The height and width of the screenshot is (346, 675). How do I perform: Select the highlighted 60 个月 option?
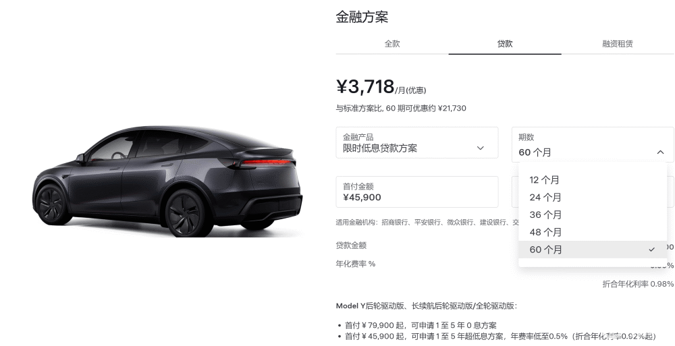pos(593,250)
